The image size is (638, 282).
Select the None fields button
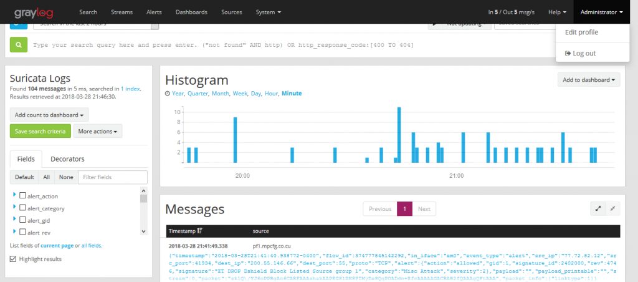(66, 177)
